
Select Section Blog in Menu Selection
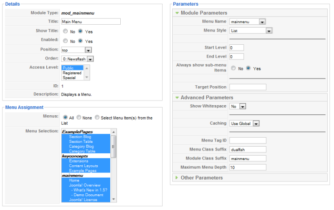pyautogui.click(x=86, y=137)
